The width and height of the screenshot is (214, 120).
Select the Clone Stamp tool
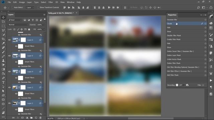pyautogui.click(x=3, y=61)
